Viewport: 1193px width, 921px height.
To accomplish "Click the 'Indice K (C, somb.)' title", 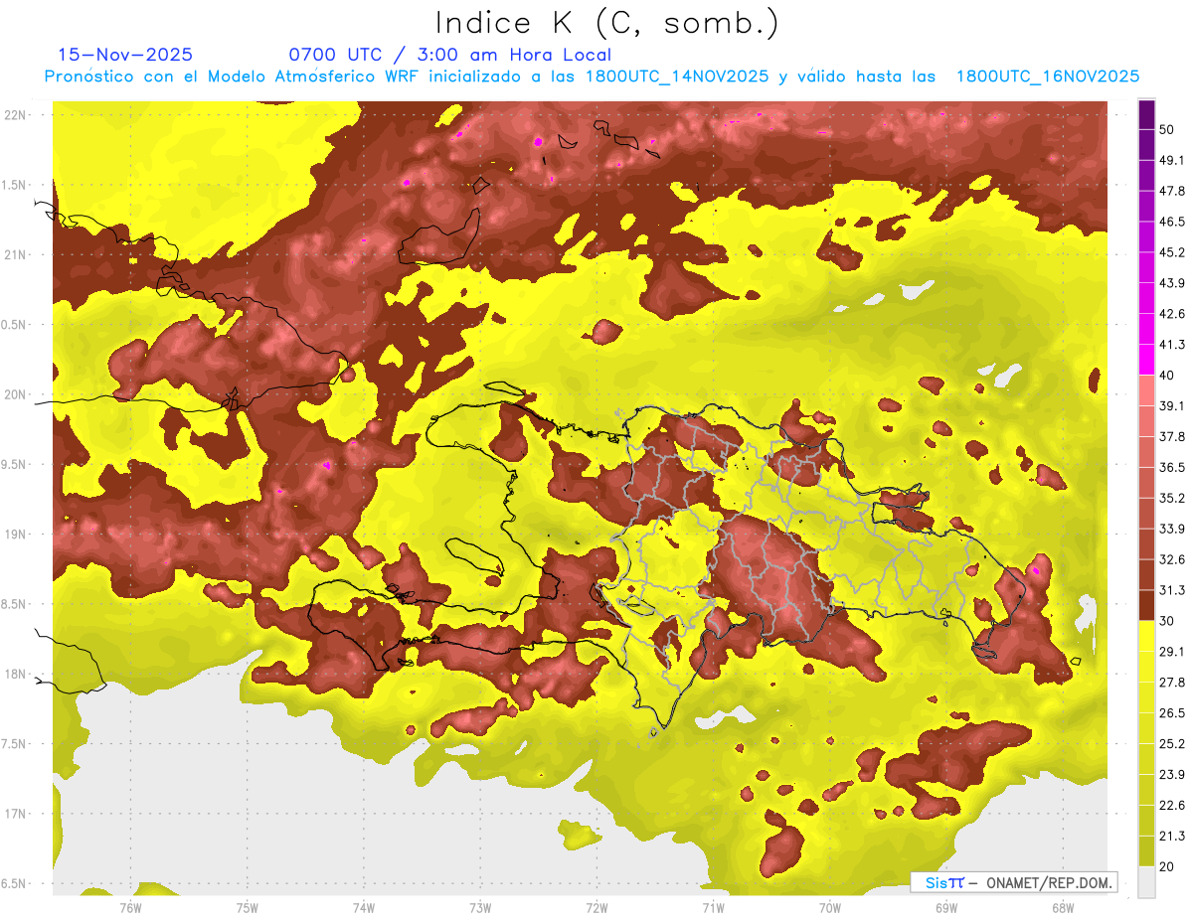I will (x=607, y=23).
